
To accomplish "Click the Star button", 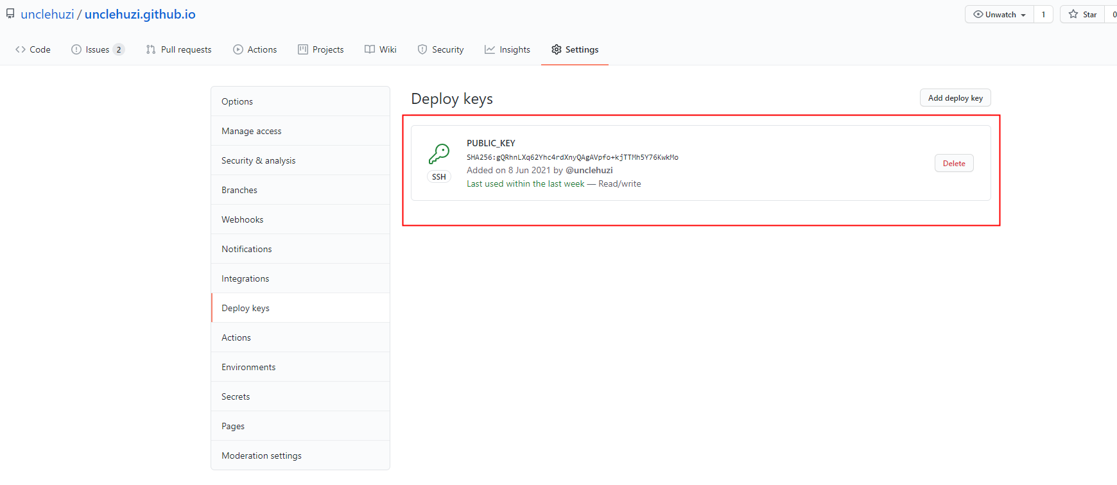I will [x=1082, y=14].
